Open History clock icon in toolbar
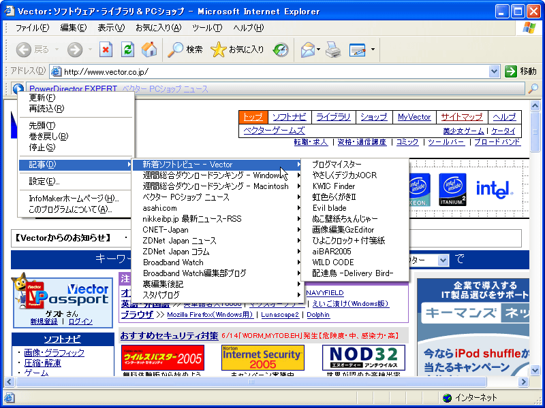This screenshot has height=408, width=545. pos(281,50)
